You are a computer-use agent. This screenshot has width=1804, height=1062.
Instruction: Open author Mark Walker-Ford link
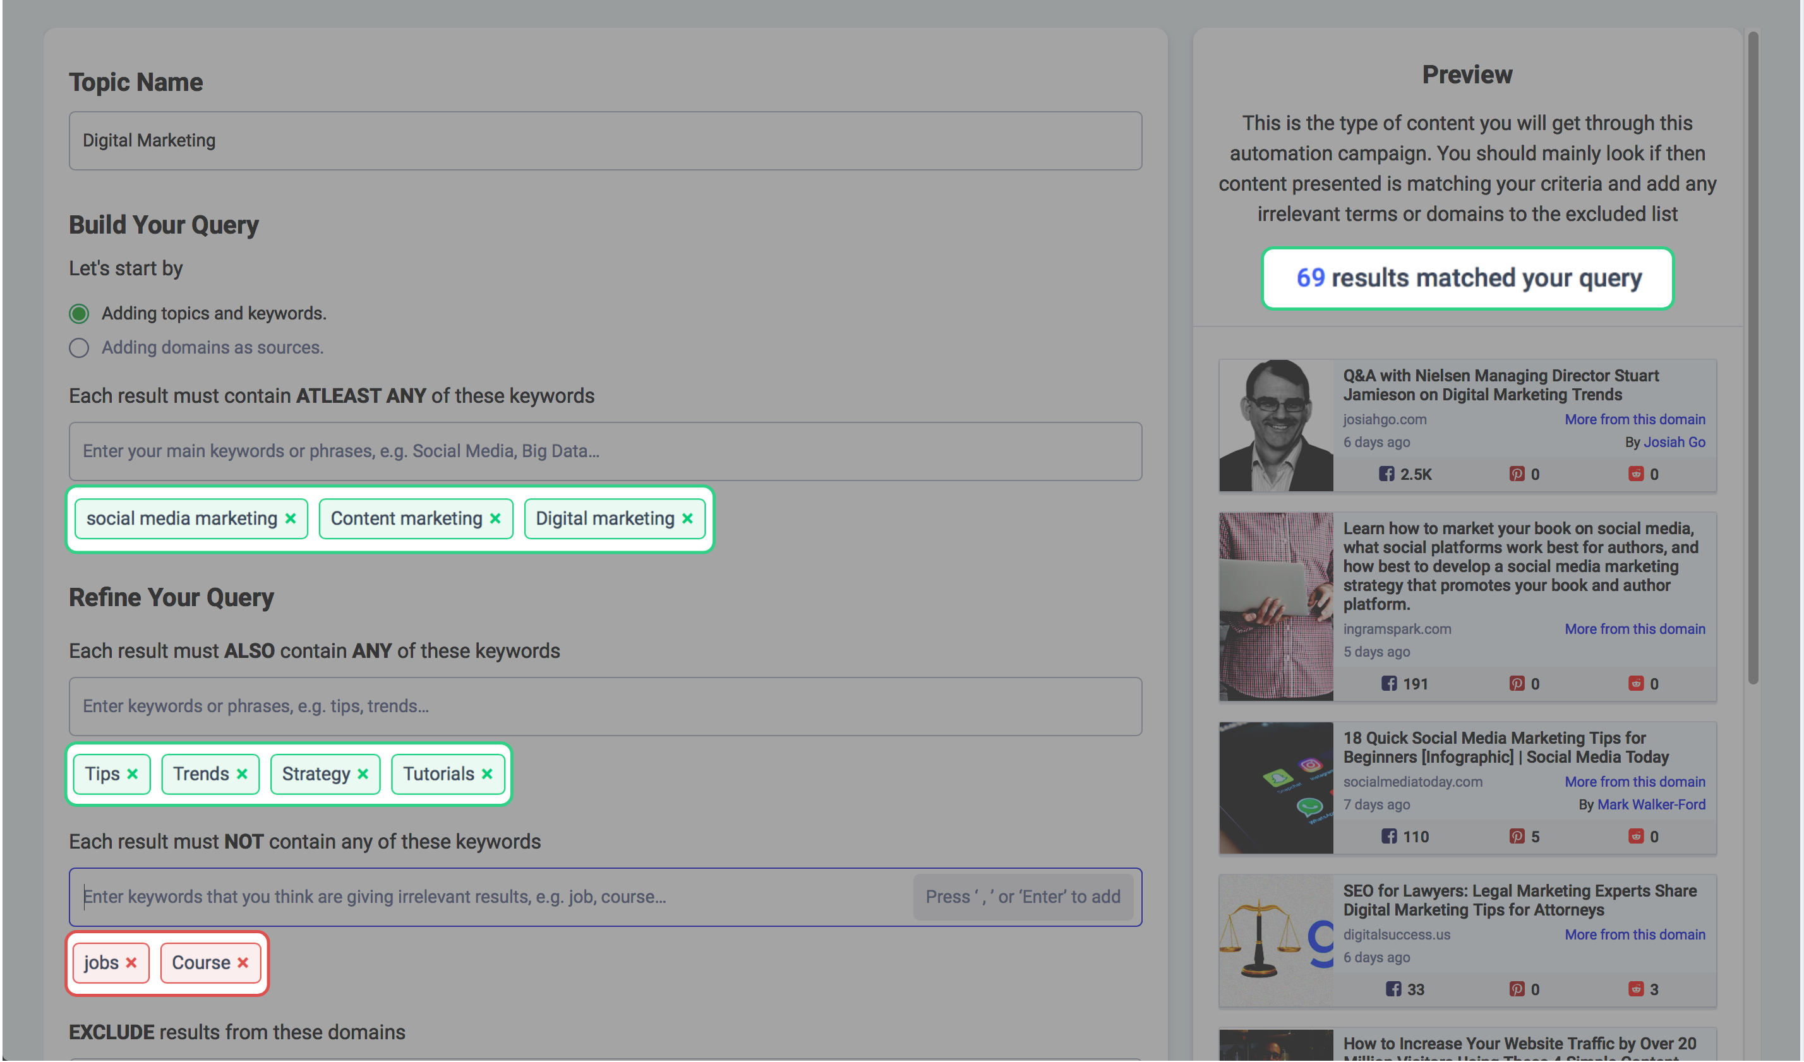(1652, 805)
